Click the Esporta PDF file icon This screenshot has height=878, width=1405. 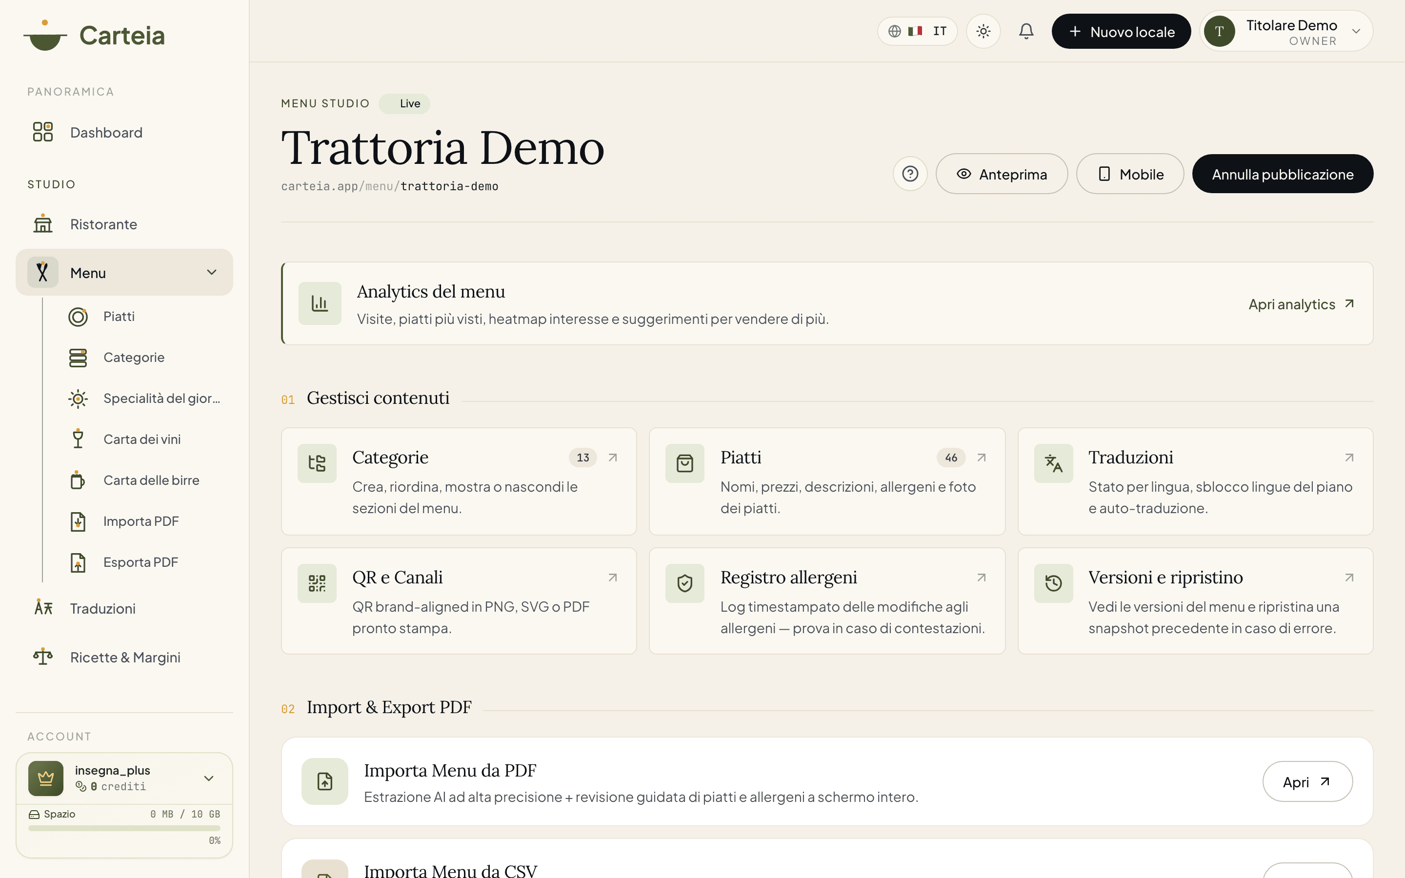tap(78, 562)
